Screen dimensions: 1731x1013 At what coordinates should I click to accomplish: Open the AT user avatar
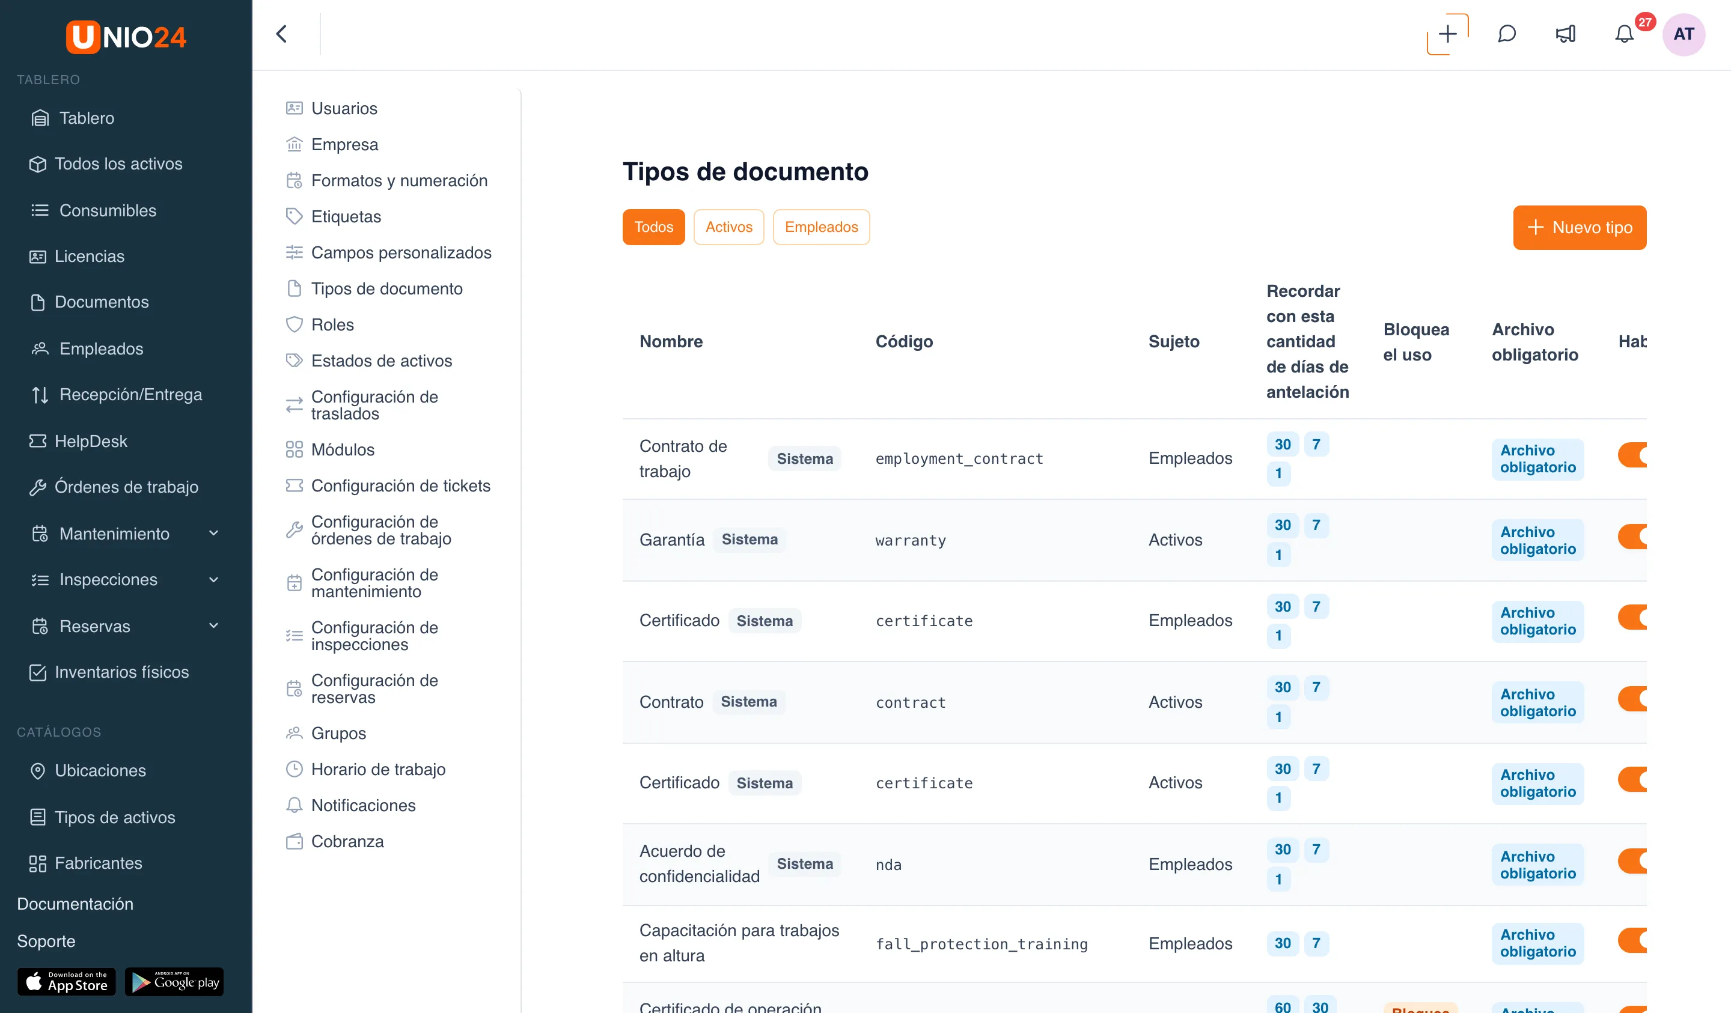(x=1683, y=34)
